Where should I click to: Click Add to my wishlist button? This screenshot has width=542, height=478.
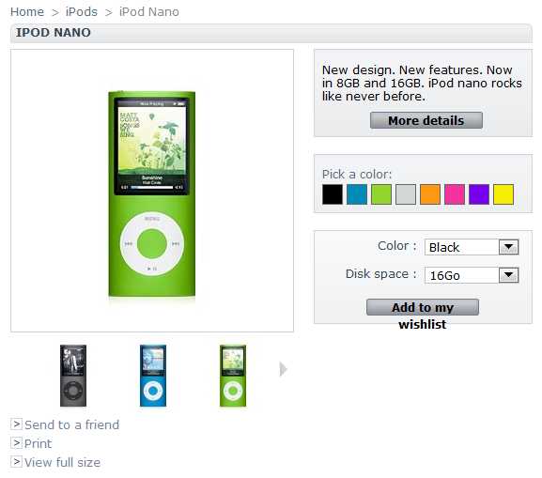423,307
